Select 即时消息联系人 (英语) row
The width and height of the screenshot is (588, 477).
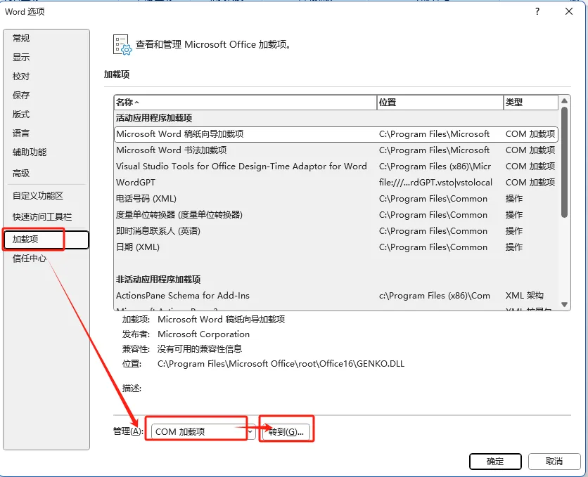point(336,231)
